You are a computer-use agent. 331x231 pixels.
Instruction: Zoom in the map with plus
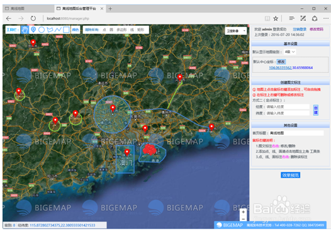tap(243, 211)
